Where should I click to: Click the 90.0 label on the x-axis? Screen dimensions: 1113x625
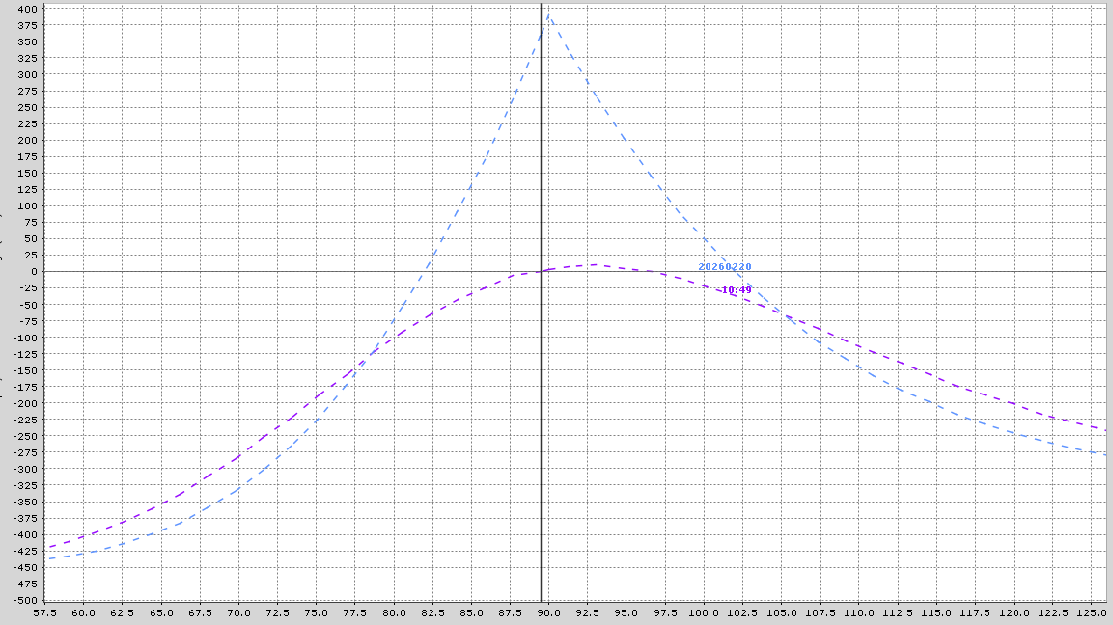pyautogui.click(x=548, y=612)
